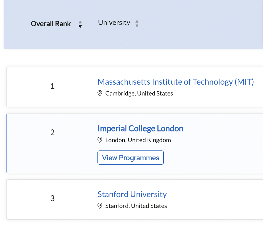Viewport: 263px width, 230px height.
Task: Click the Overall Rank descending down arrow
Action: (80, 26)
